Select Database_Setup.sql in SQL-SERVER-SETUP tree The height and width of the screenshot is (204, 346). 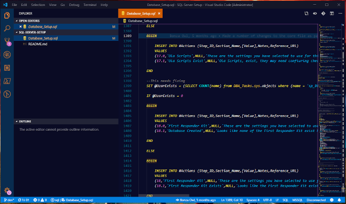[x=66, y=38]
